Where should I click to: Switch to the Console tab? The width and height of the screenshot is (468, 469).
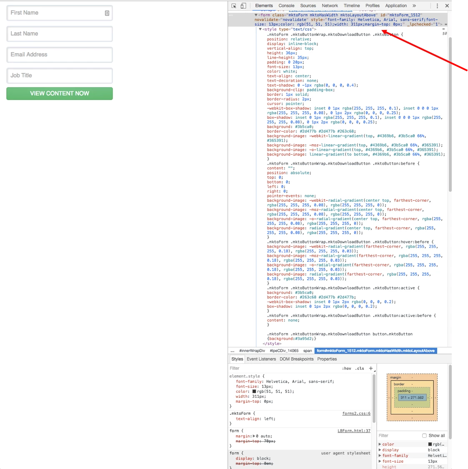pyautogui.click(x=286, y=6)
